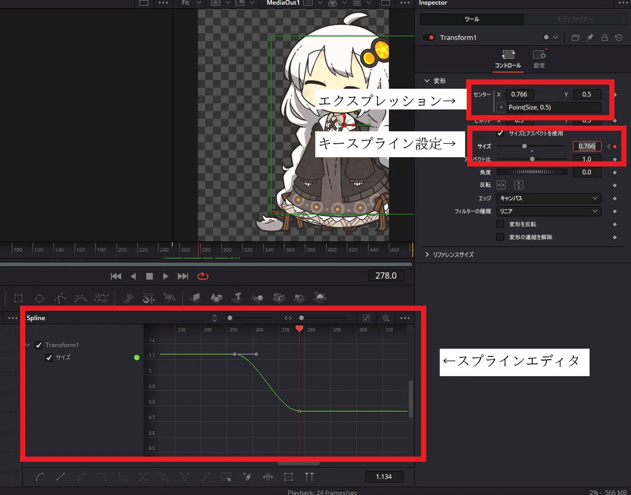Open Transform1 versions icon

[575, 37]
